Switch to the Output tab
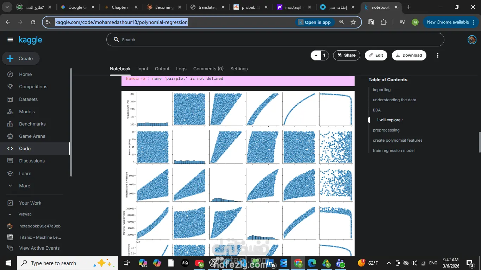Viewport: 481px width, 270px height. [x=162, y=69]
